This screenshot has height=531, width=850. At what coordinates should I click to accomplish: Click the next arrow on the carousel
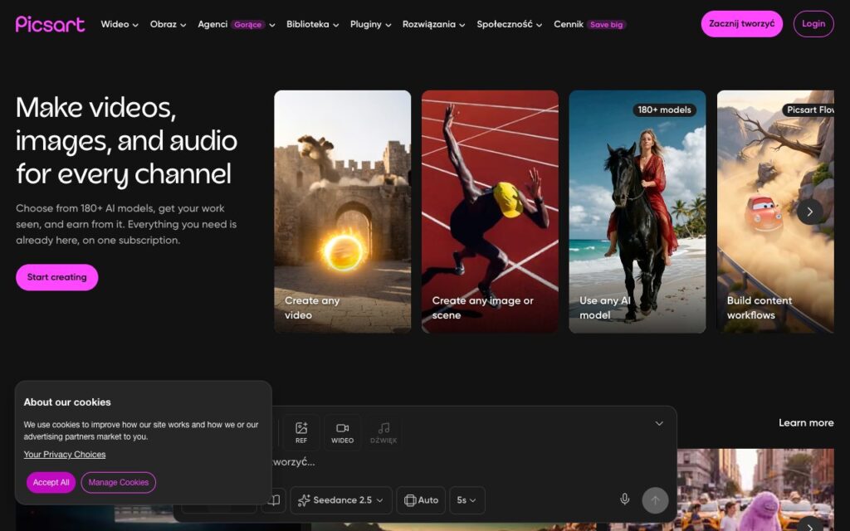coord(810,212)
